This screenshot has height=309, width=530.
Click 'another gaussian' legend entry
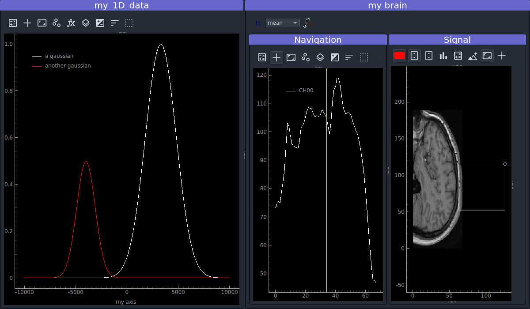click(x=68, y=66)
